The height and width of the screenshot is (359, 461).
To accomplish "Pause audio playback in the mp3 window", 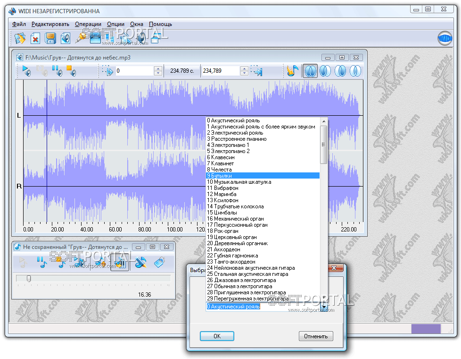I will point(57,71).
